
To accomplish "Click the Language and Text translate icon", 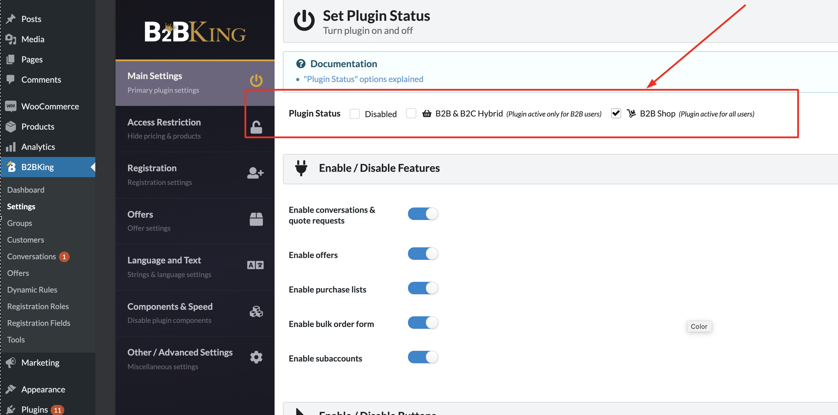I will coord(256,265).
